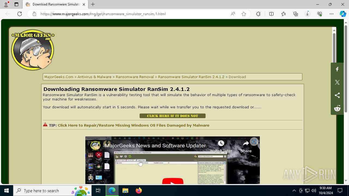349x196 pixels.
Task: Activate Read aloud icon
Action: tap(233, 14)
